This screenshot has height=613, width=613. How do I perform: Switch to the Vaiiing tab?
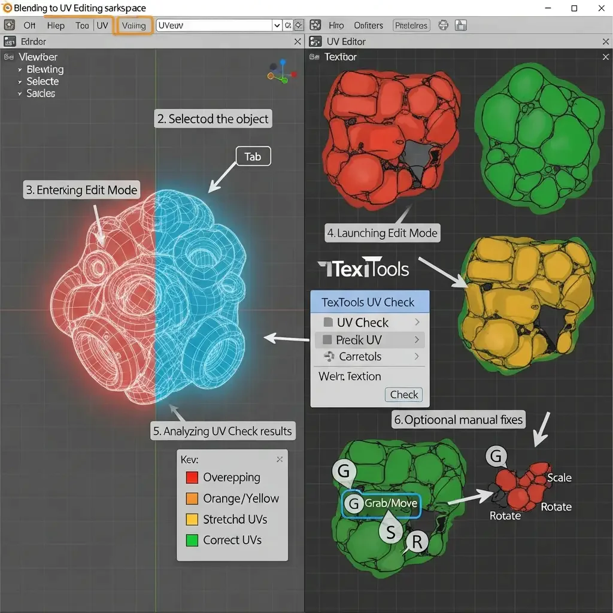coord(133,26)
